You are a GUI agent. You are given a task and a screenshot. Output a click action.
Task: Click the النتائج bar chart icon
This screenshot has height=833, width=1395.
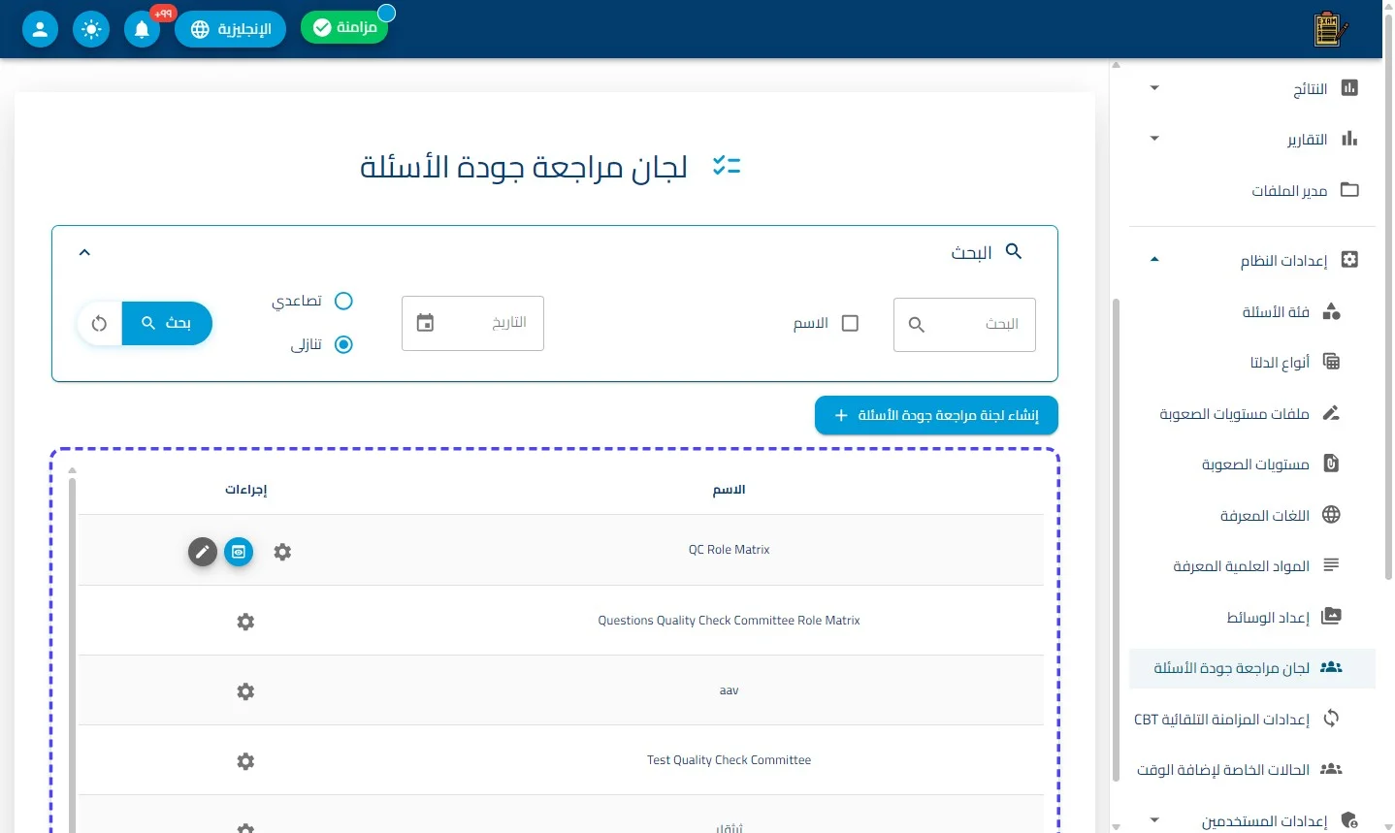tap(1349, 88)
